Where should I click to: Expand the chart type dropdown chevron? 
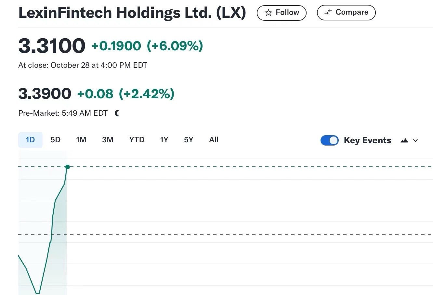pyautogui.click(x=415, y=140)
